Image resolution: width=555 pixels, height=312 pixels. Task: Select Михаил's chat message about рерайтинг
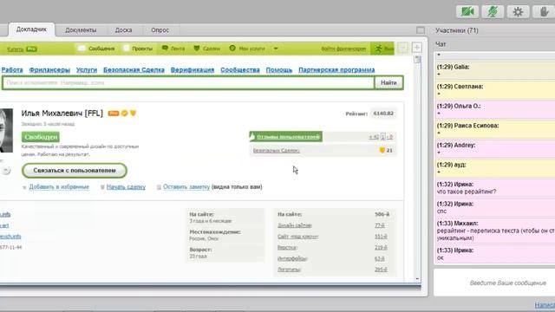click(x=495, y=231)
